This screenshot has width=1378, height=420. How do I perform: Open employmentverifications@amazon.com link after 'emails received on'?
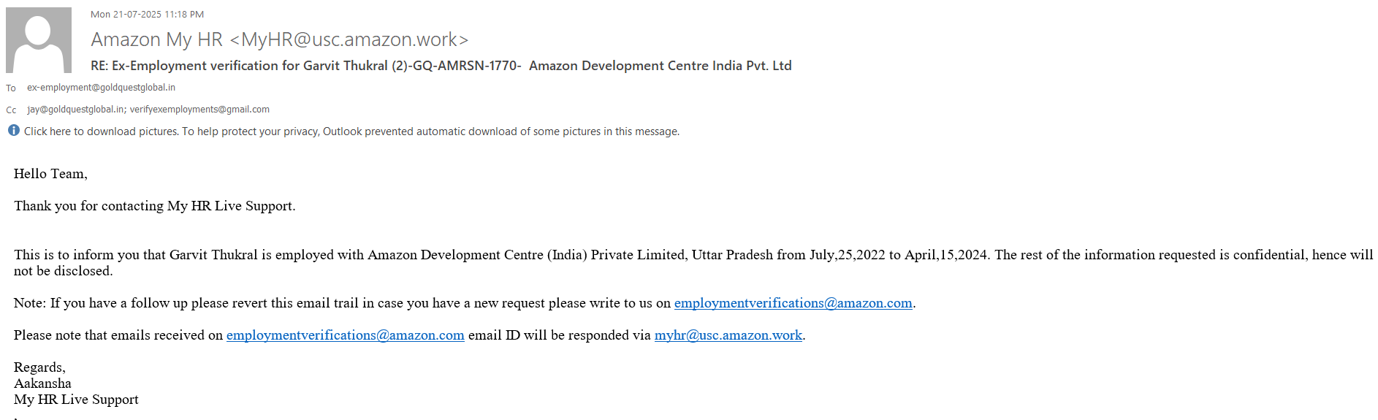pyautogui.click(x=345, y=335)
